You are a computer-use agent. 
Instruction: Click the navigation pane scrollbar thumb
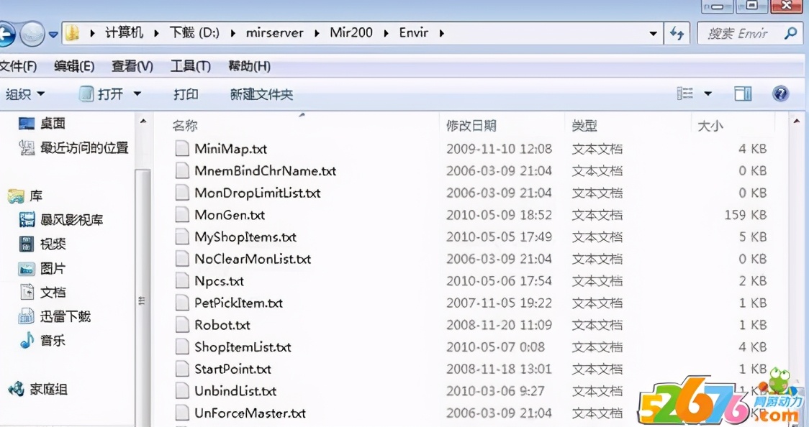(x=143, y=297)
